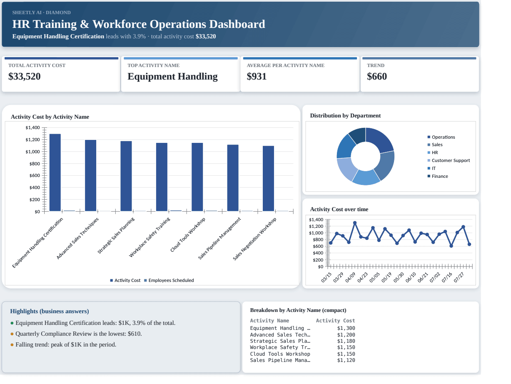Screen dimensions: 511x384
Task: Click the Cloud Tools Workshop table row
Action: pos(303,354)
